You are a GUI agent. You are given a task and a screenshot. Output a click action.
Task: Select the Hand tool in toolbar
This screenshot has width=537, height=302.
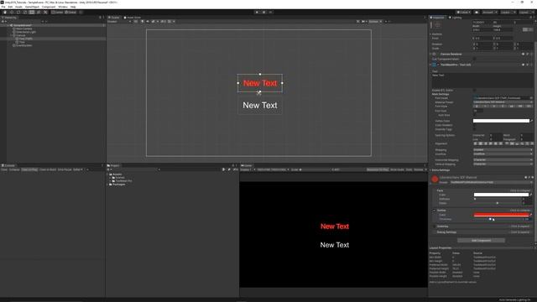pyautogui.click(x=5, y=13)
